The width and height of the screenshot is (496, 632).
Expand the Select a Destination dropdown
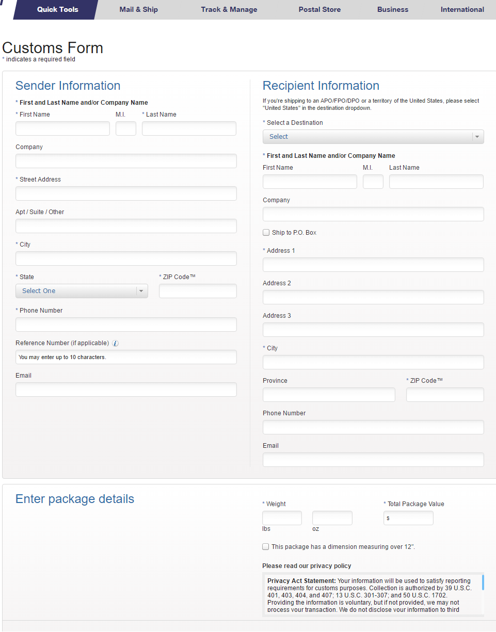pyautogui.click(x=373, y=137)
